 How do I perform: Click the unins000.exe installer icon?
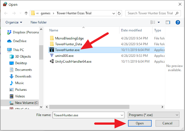point(52,55)
